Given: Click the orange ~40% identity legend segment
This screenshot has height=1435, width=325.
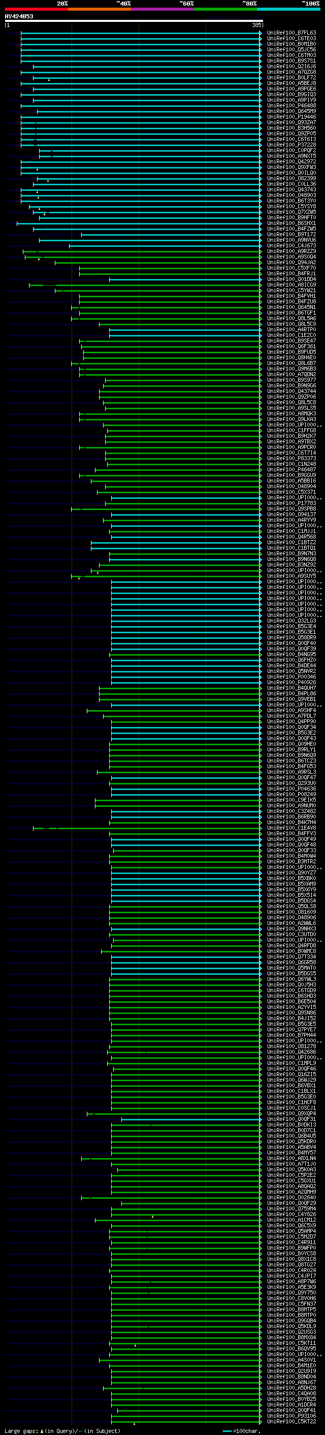Looking at the screenshot, I should pyautogui.click(x=100, y=9).
